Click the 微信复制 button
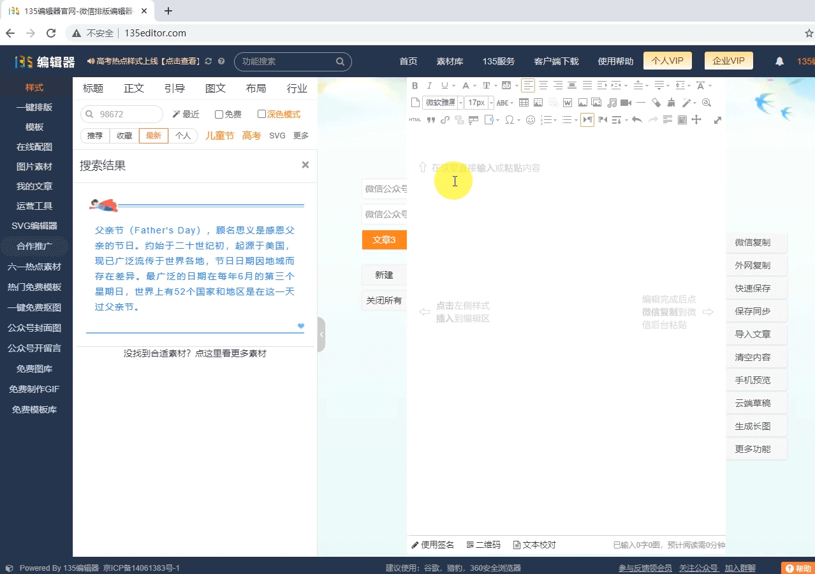Viewport: 815px width, 574px height. 753,242
